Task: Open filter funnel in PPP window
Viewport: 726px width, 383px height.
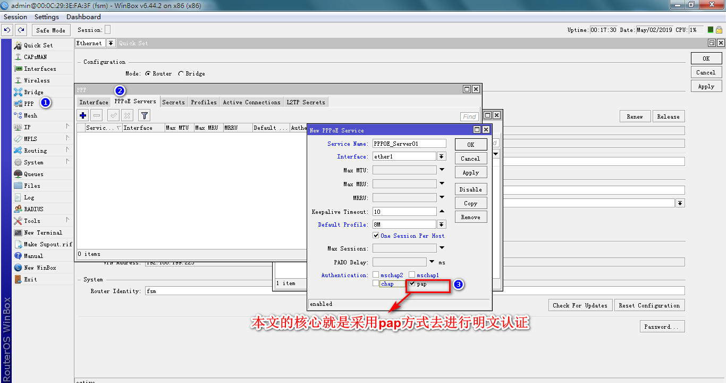Action: [x=144, y=115]
